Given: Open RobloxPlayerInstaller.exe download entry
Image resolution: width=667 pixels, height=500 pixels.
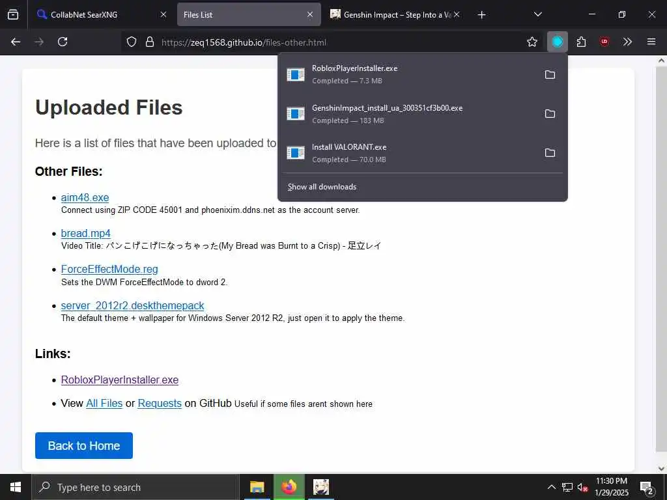Looking at the screenshot, I should 408,74.
